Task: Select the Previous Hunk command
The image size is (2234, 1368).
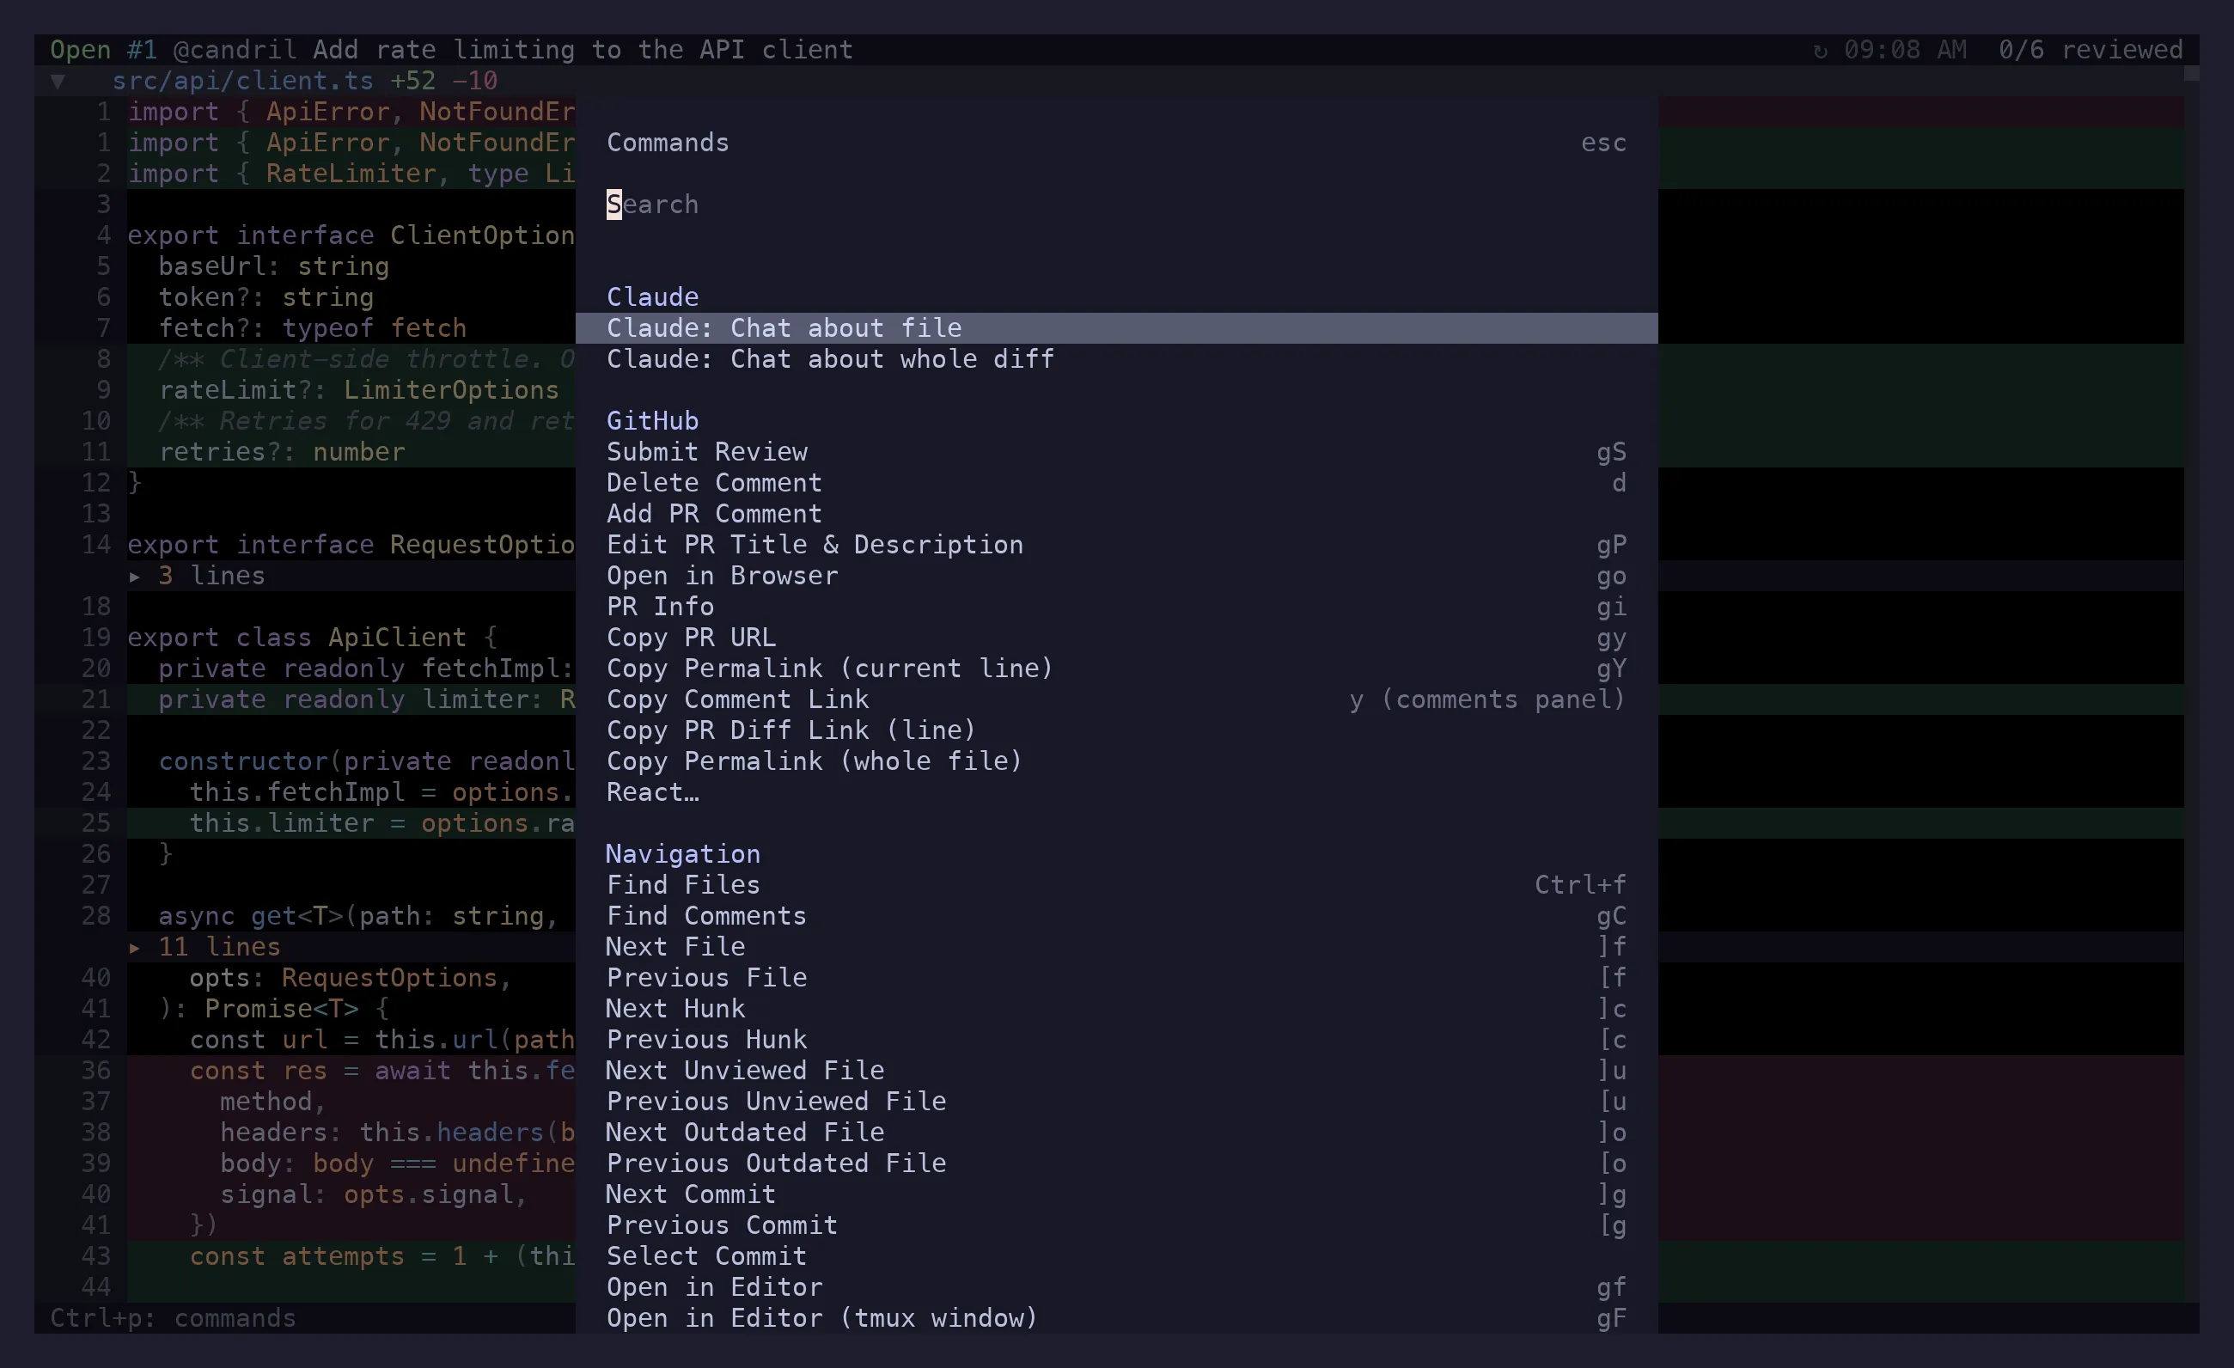Action: click(1116, 1039)
